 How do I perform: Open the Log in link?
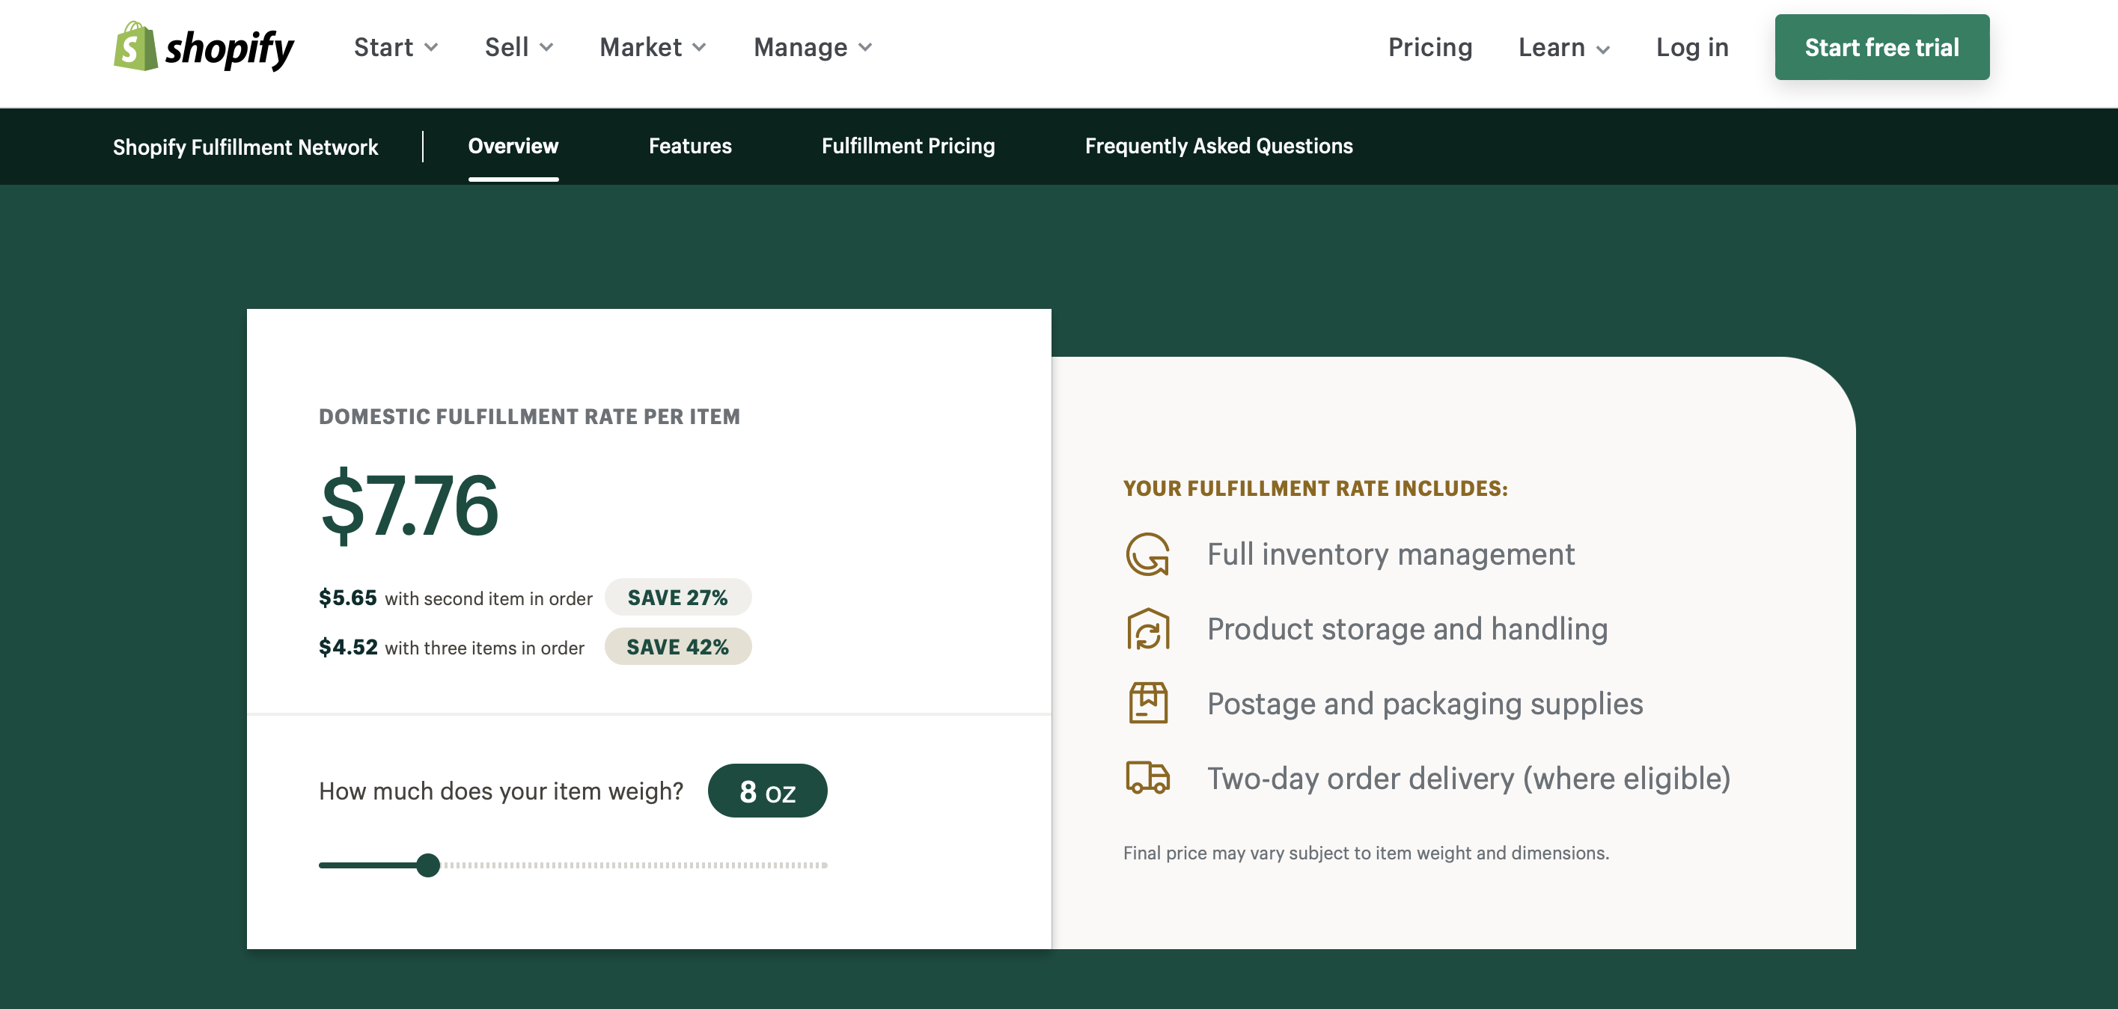(x=1692, y=48)
